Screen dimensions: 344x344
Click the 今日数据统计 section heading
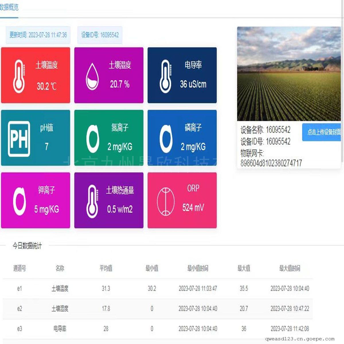pyautogui.click(x=27, y=246)
